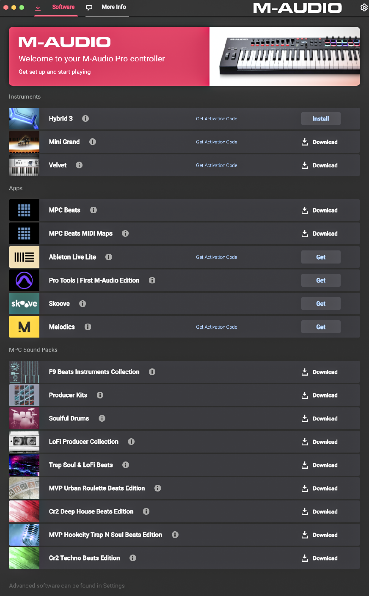The height and width of the screenshot is (596, 369).
Task: View MVP Urban Roulette Beats Edition info
Action: point(158,488)
